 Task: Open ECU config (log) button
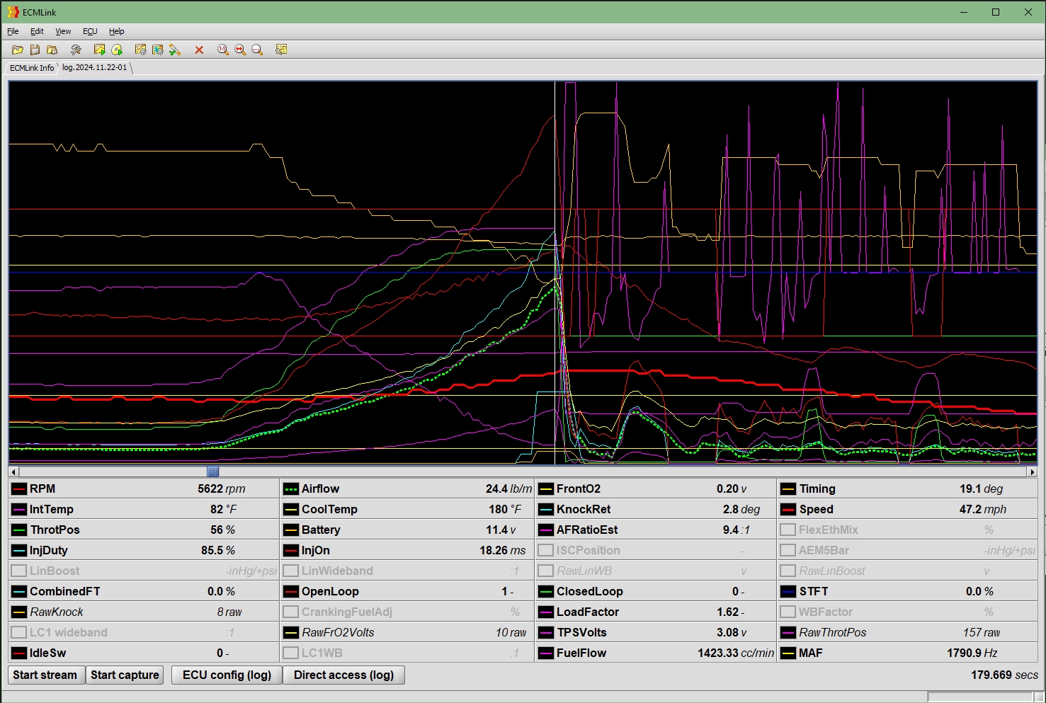click(x=227, y=675)
